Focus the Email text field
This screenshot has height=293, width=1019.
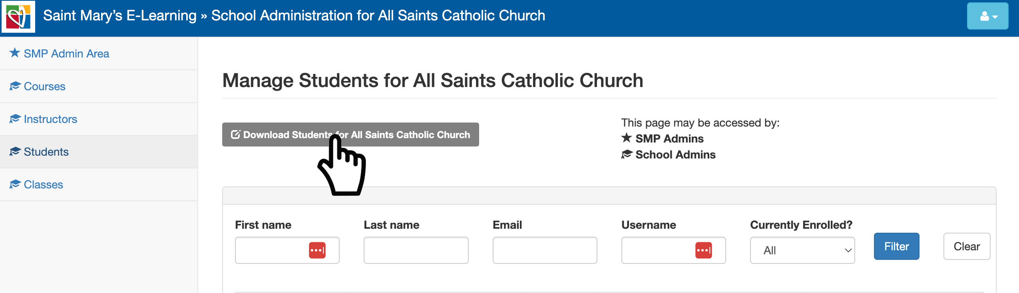point(544,250)
